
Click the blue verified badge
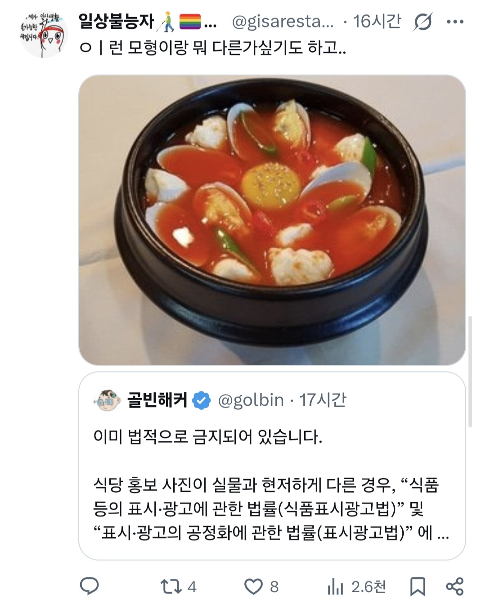[x=201, y=400]
